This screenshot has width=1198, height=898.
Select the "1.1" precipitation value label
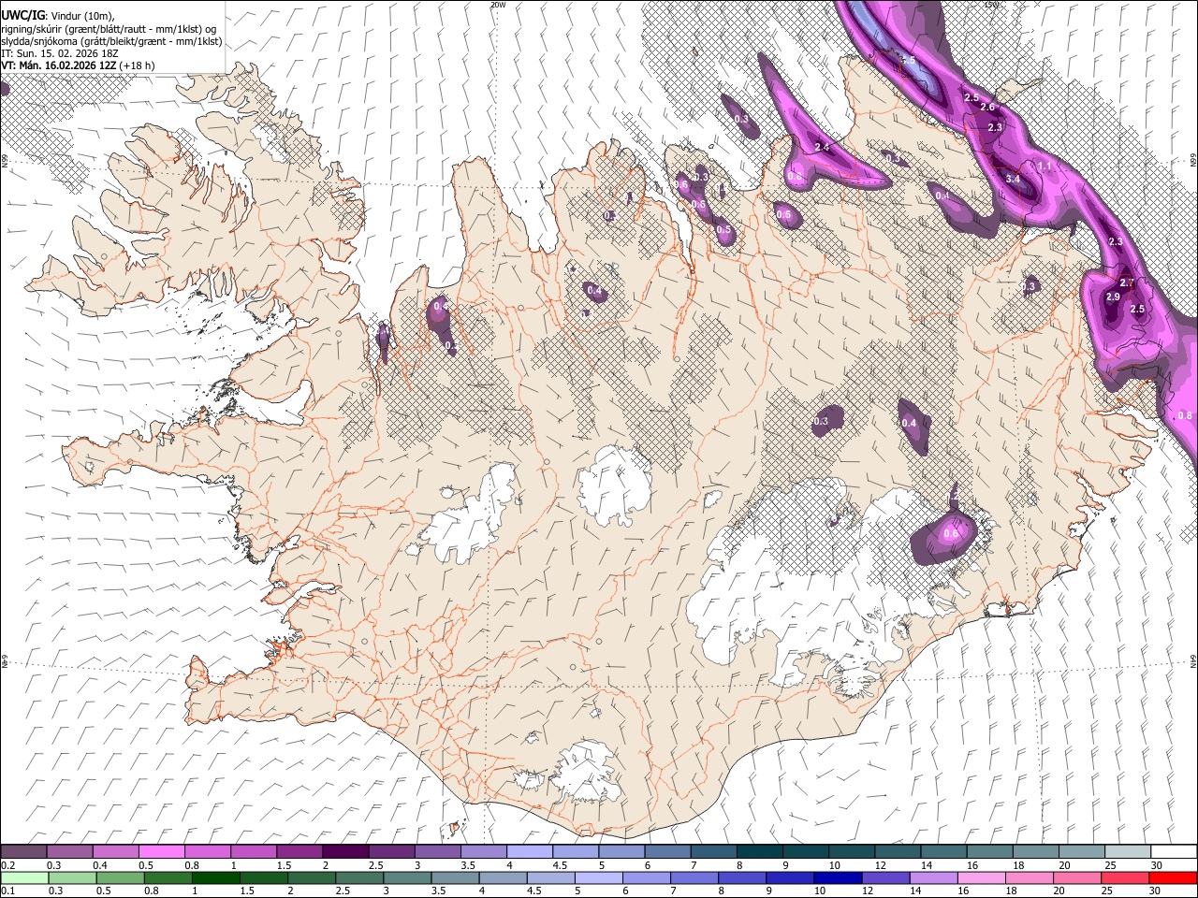1045,167
